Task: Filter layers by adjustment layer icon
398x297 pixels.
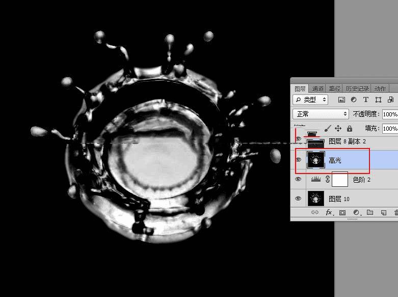Action: point(354,100)
